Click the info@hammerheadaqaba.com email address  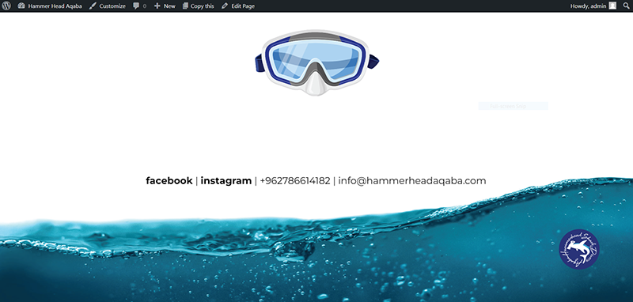pyautogui.click(x=412, y=180)
